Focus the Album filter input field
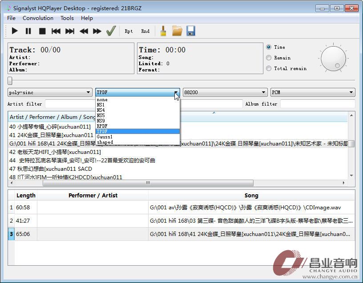 click(318, 104)
